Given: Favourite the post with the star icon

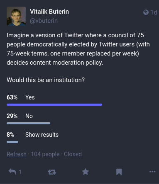Looking at the screenshot, I should point(86,172).
